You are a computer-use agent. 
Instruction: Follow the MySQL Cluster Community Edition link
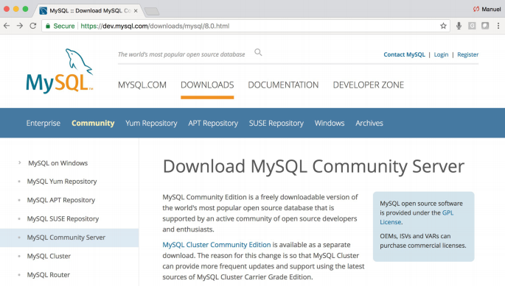coord(217,245)
